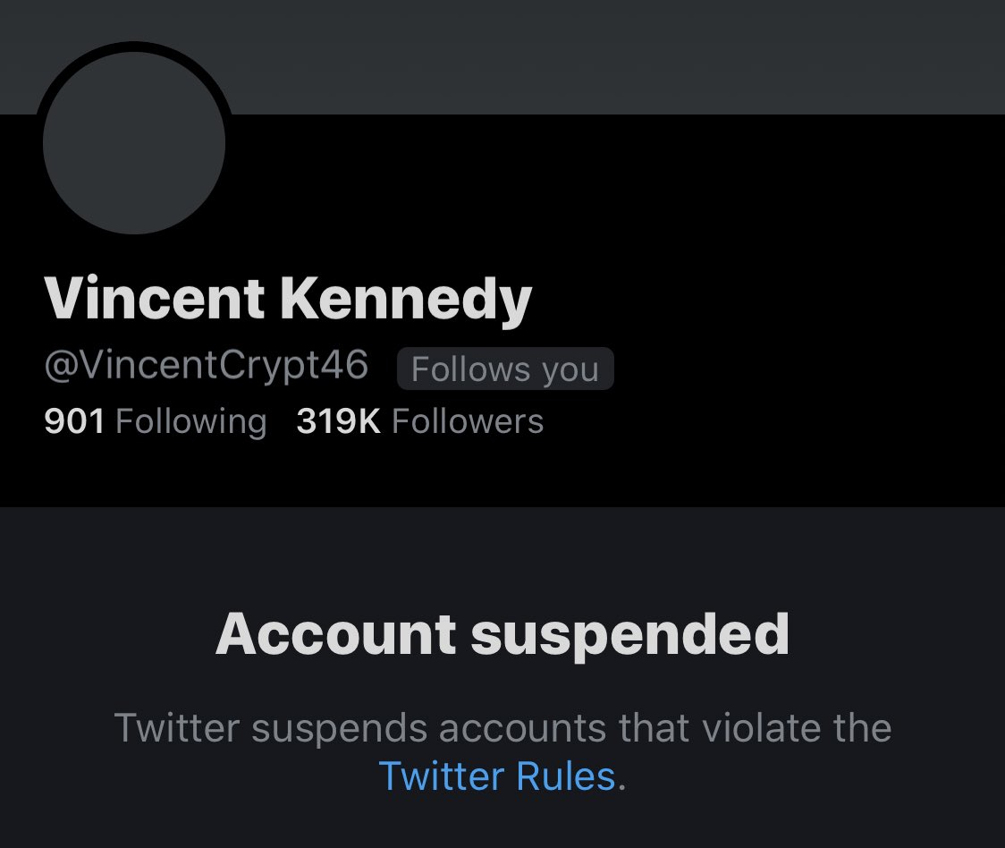The image size is (1005, 848).
Task: Click the 319K followers count number
Action: coord(338,421)
